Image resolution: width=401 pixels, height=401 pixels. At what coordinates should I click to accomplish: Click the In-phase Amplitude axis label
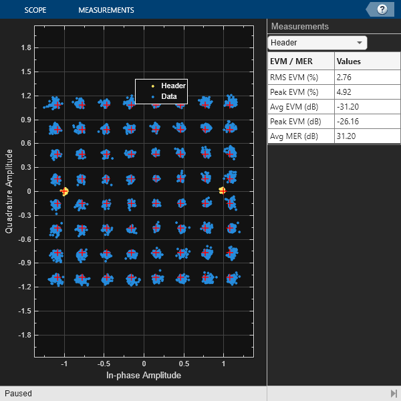click(x=144, y=375)
